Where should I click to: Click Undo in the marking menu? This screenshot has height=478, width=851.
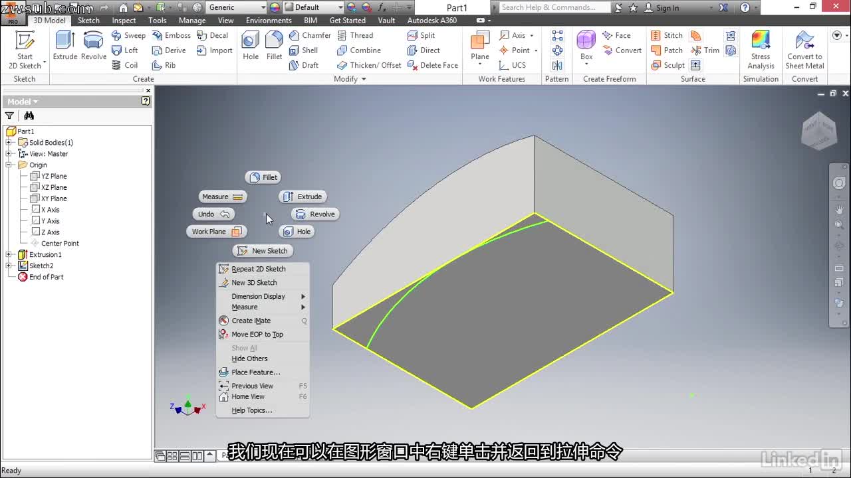pyautogui.click(x=213, y=214)
